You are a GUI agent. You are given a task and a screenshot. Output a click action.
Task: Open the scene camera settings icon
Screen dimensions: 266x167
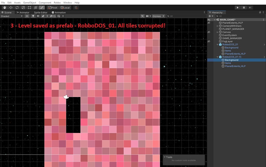click(x=147, y=16)
